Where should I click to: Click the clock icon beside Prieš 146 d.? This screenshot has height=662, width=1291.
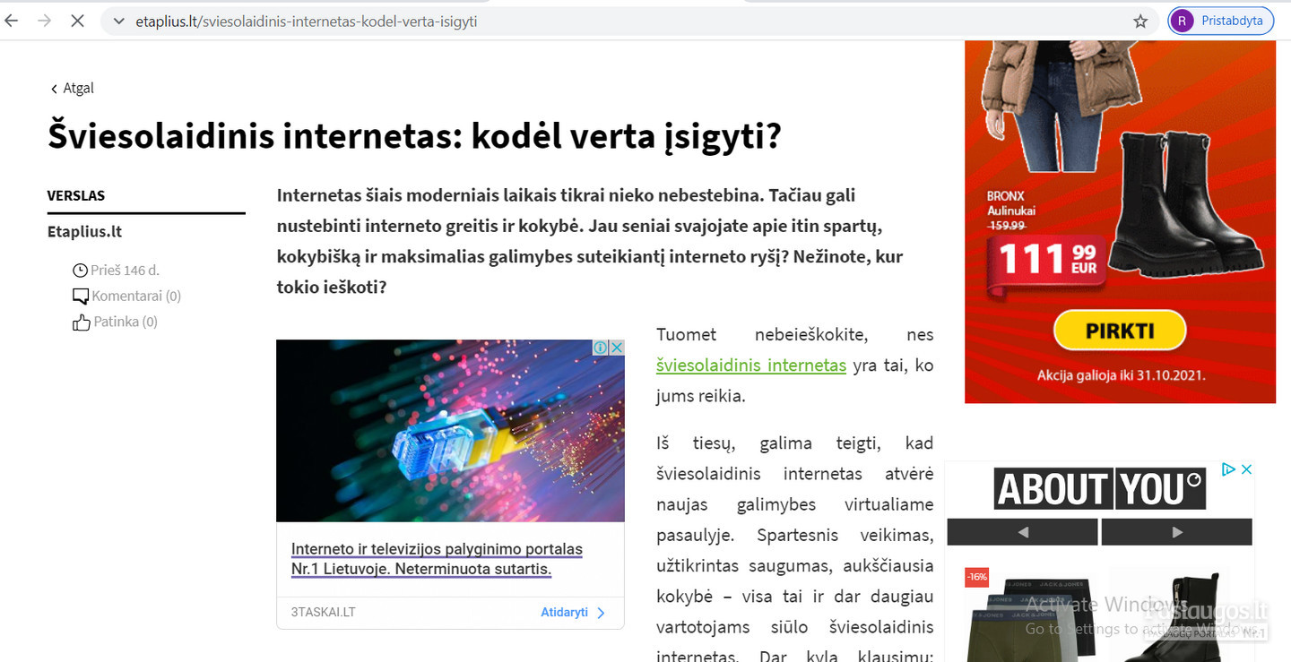click(81, 271)
